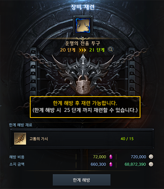
Task: Click the yellow triple arrow between stages
Action: point(82,50)
